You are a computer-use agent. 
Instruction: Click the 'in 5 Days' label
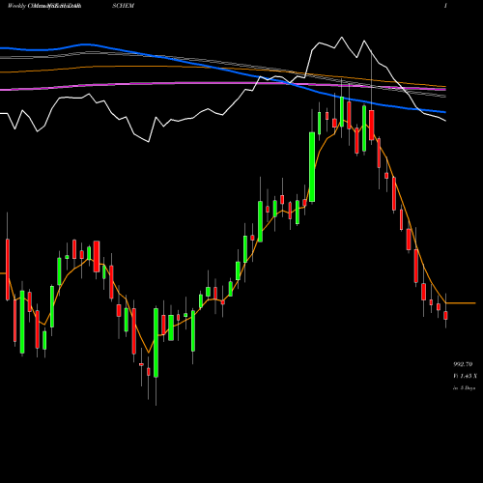[x=465, y=388]
